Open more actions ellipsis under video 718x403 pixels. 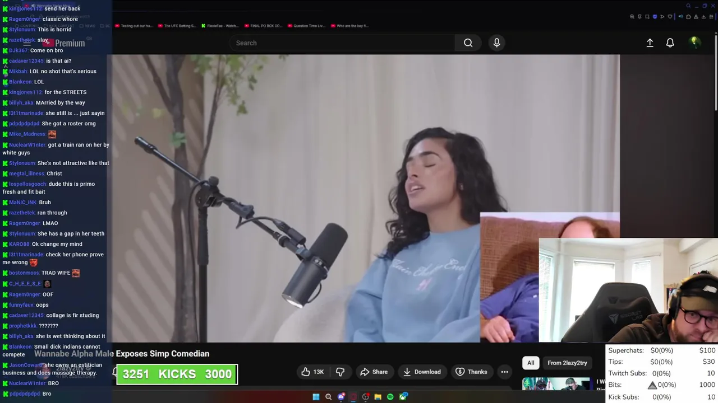504,372
